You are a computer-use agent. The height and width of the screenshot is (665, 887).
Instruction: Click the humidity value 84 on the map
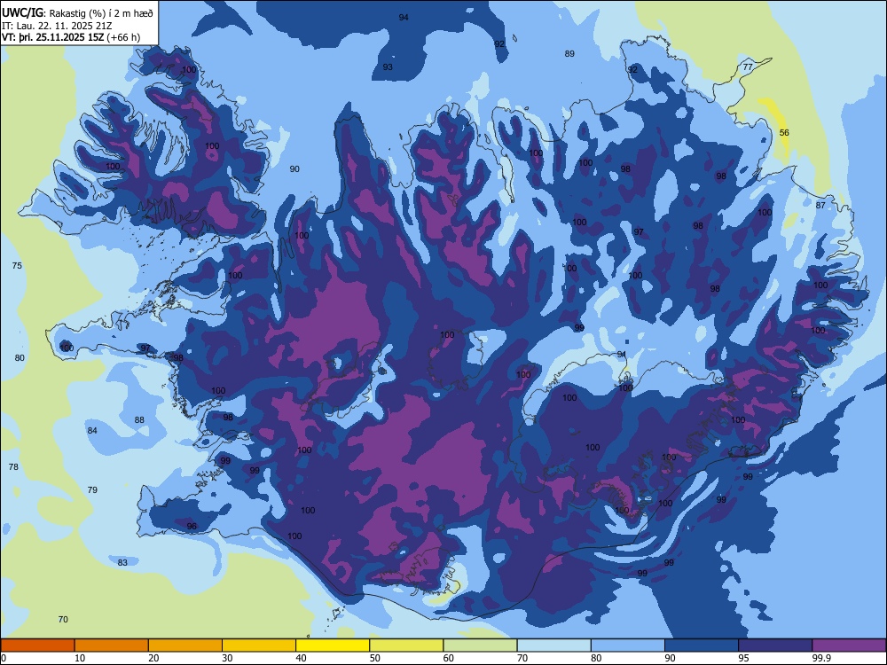[x=92, y=431]
